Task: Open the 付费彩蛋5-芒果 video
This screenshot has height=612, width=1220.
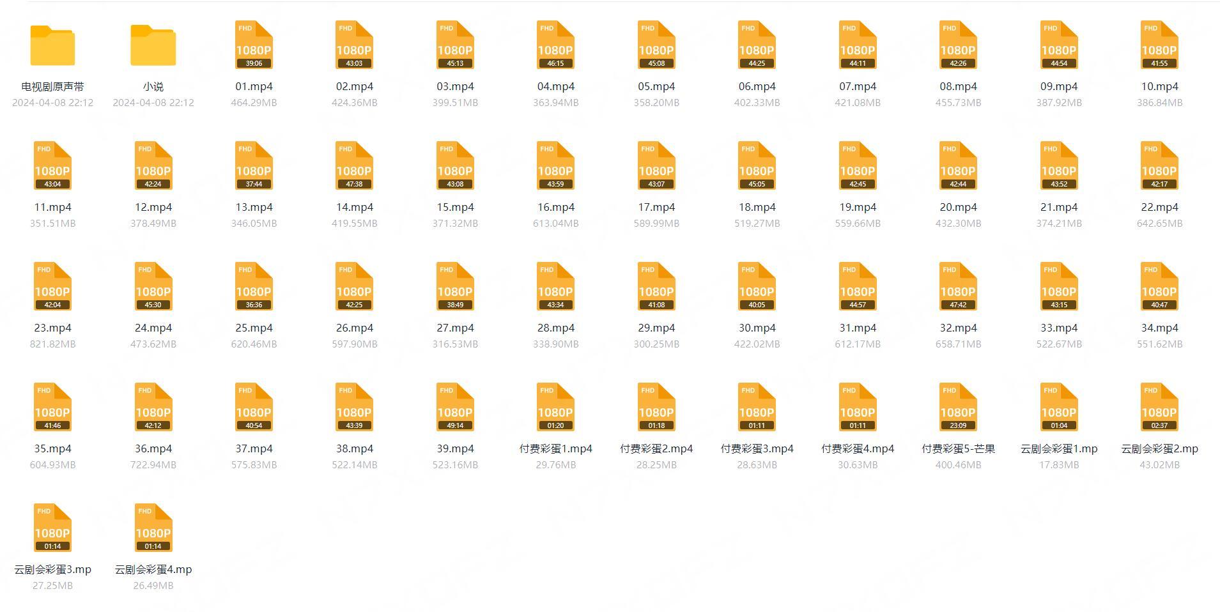Action: tap(957, 406)
